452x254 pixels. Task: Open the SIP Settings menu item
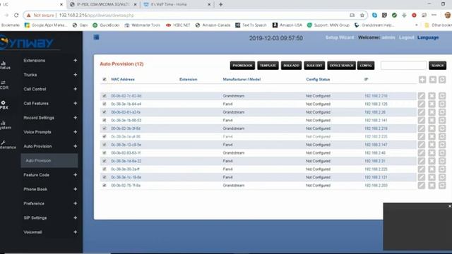[35, 218]
